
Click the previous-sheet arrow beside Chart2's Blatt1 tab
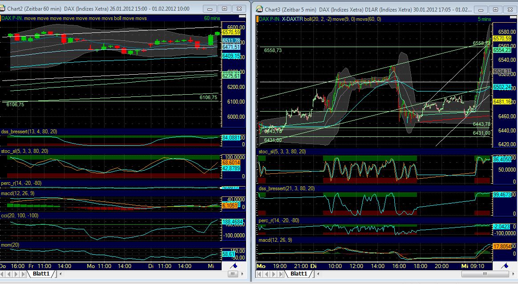(8, 275)
